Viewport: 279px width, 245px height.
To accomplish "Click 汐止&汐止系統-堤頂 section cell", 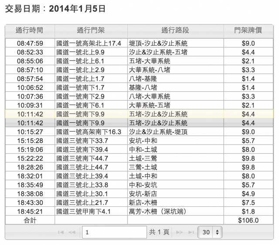I will (x=176, y=132).
